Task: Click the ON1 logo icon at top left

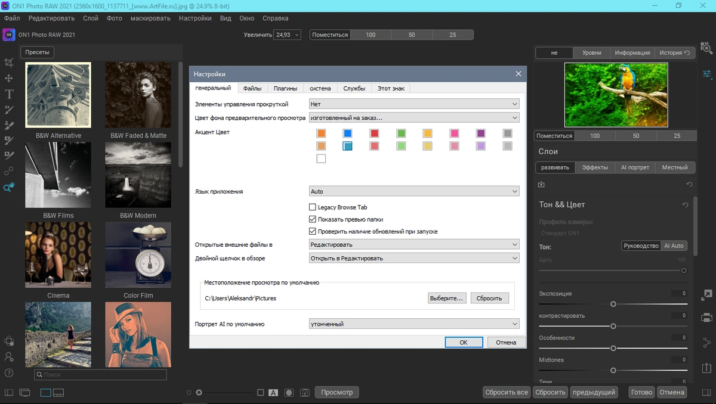Action: pyautogui.click(x=8, y=35)
